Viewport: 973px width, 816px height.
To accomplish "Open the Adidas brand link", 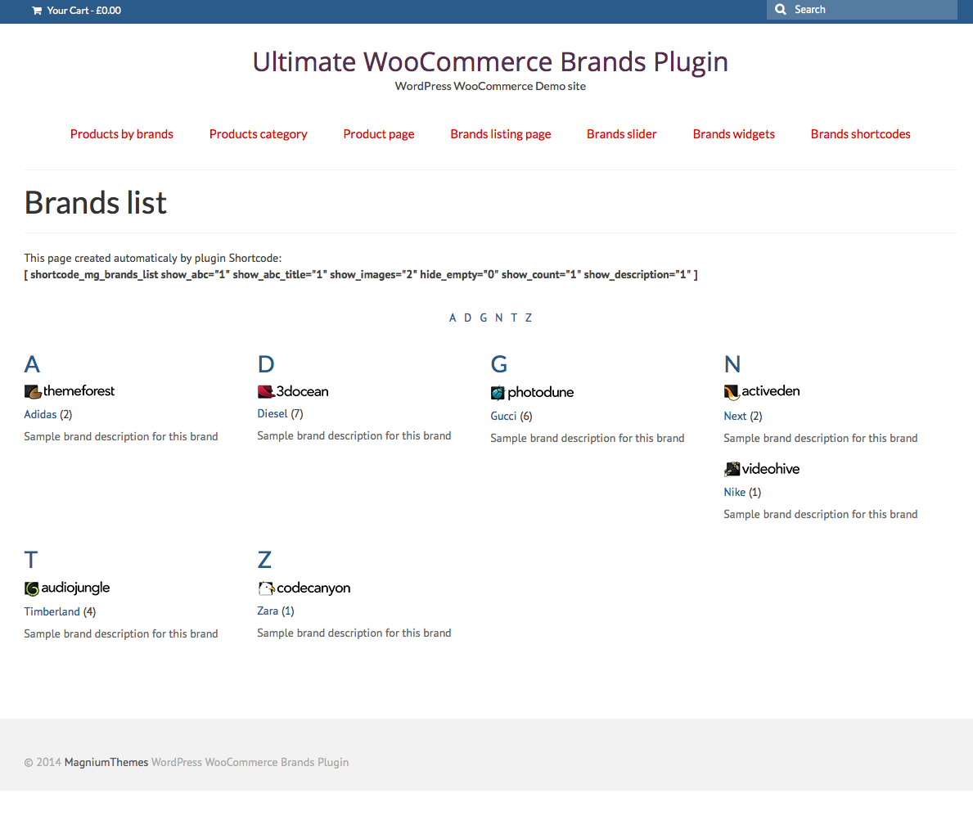I will click(40, 415).
